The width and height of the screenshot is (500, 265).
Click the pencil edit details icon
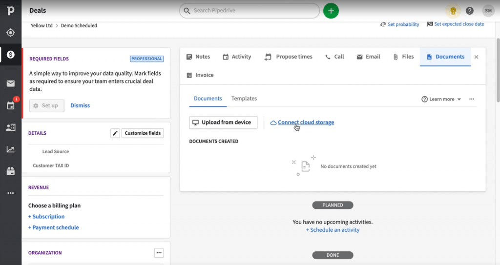[x=115, y=133]
